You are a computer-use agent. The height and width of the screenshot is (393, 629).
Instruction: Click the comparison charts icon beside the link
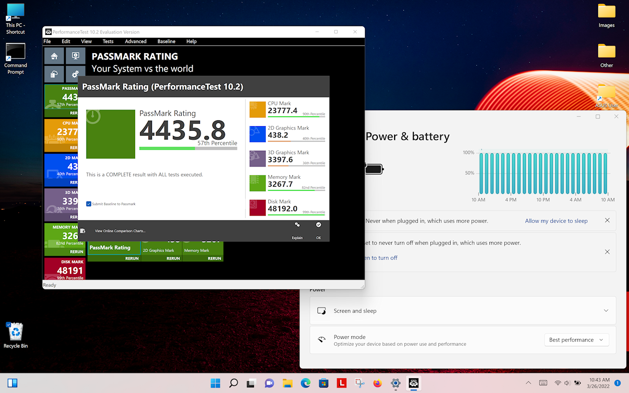click(x=83, y=231)
